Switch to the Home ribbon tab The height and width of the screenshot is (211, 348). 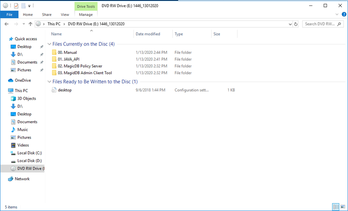point(28,14)
